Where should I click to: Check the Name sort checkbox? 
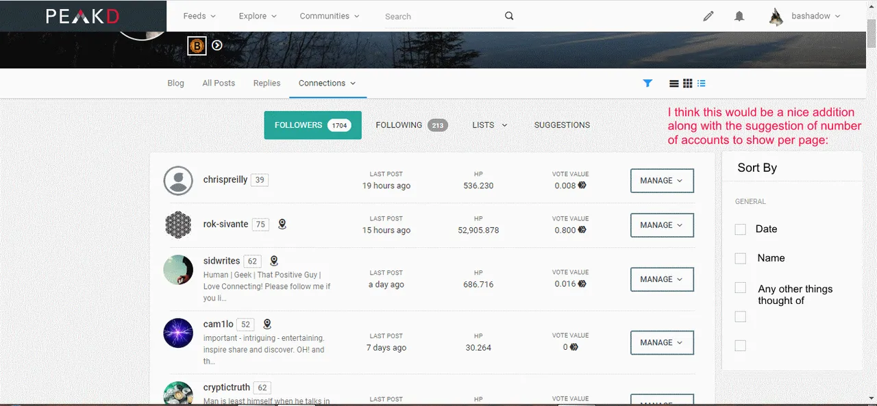[x=740, y=258]
